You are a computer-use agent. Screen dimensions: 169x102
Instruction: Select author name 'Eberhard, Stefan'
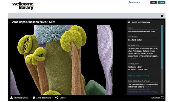(x=135, y=40)
